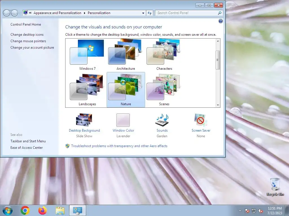This screenshot has width=289, height=216.
Task: Click the taskbar clock showing 12:51 PM
Action: 275,211
